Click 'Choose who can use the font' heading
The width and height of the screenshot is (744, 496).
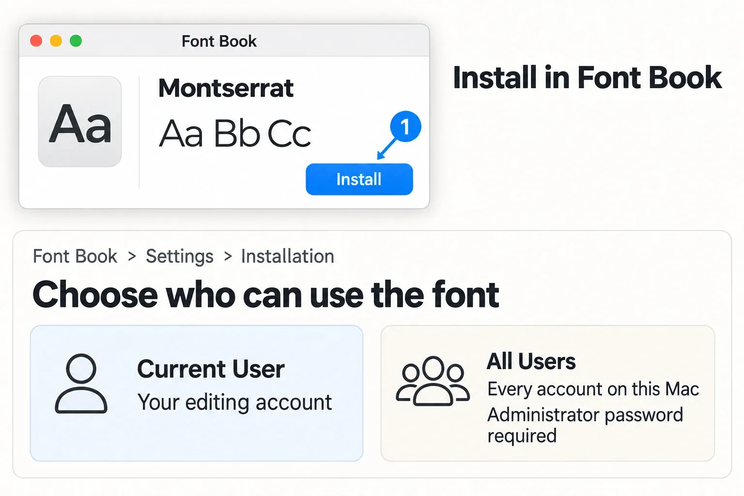[x=266, y=294]
